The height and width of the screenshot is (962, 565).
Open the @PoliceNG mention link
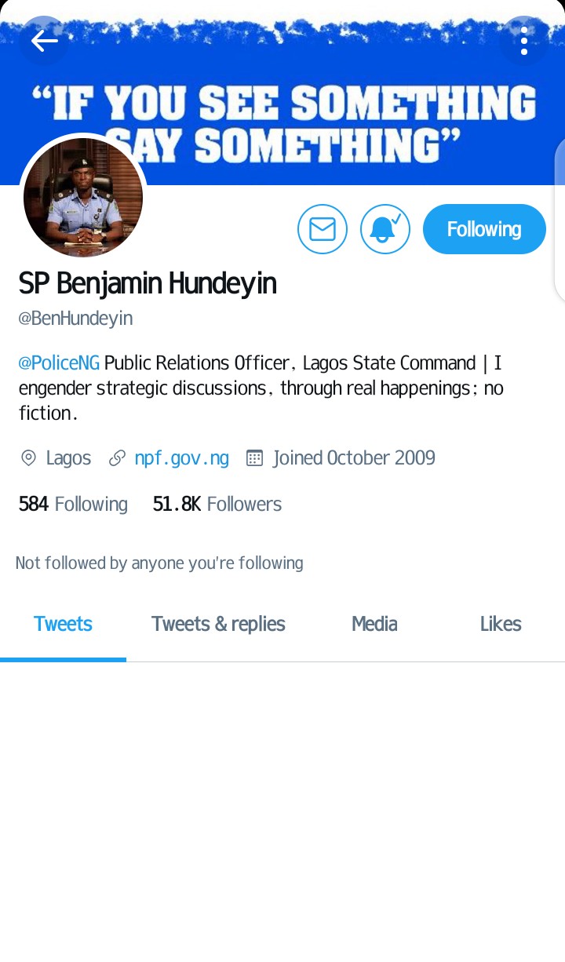click(59, 363)
